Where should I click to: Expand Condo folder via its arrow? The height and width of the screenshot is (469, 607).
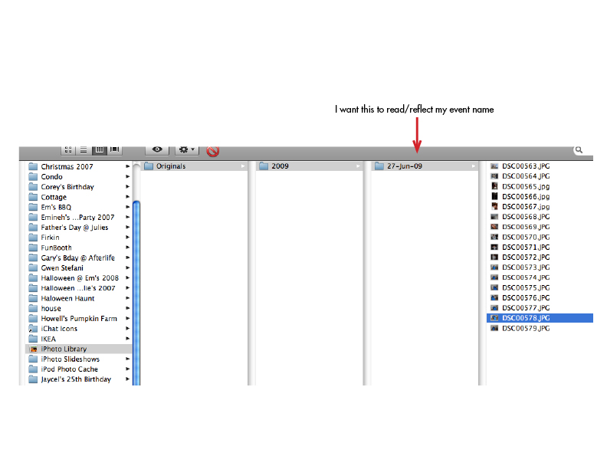127,176
